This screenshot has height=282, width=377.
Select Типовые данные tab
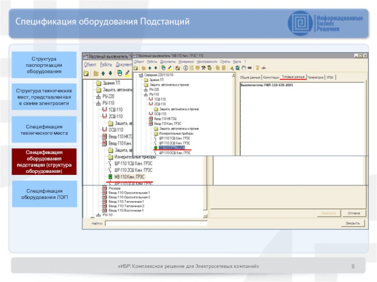293,77
